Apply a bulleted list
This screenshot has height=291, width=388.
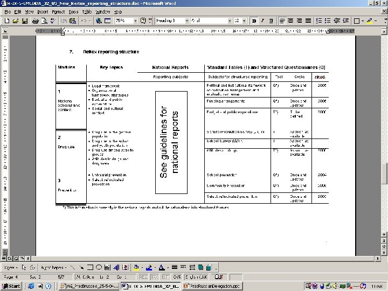(x=328, y=21)
